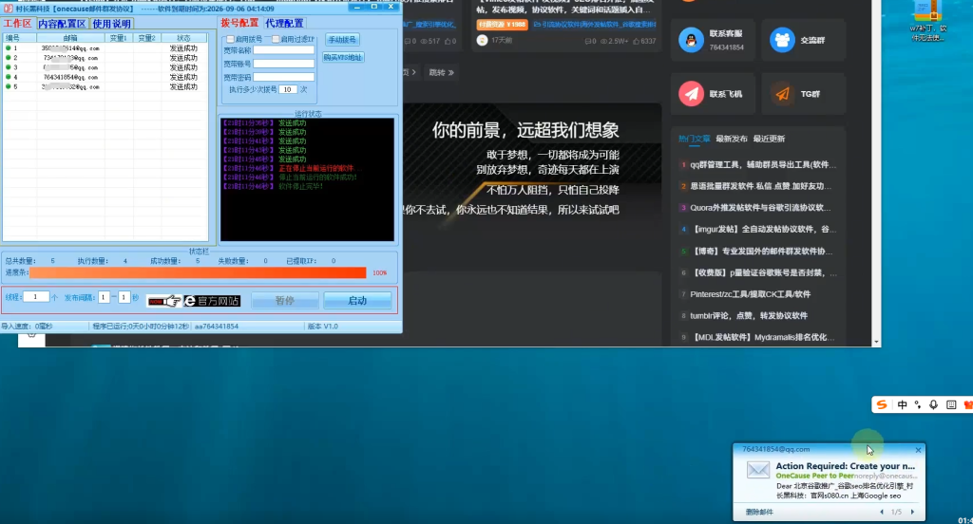Image resolution: width=973 pixels, height=524 pixels.
Task: Switch to the 工作区 tab
Action: [x=17, y=24]
